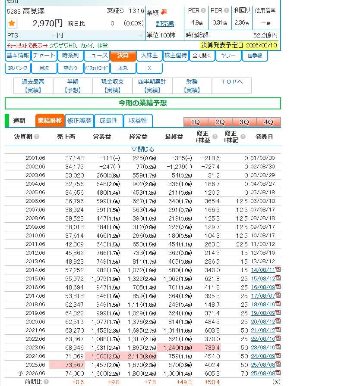Screen dimensions: 338x386
Task: Open related stock 神栄 link
Action: pyautogui.click(x=102, y=46)
